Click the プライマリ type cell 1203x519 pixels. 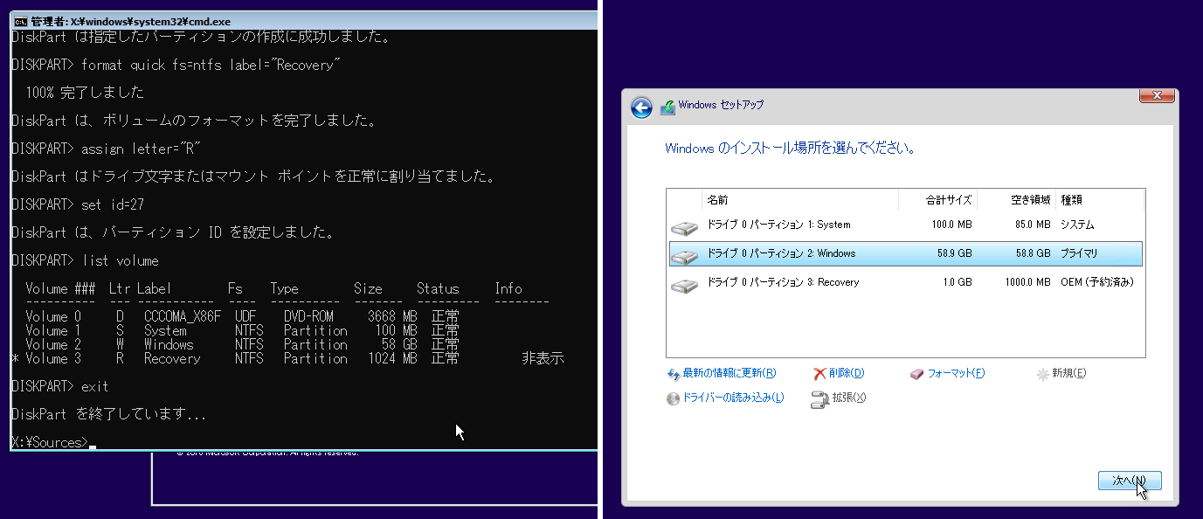point(1079,254)
